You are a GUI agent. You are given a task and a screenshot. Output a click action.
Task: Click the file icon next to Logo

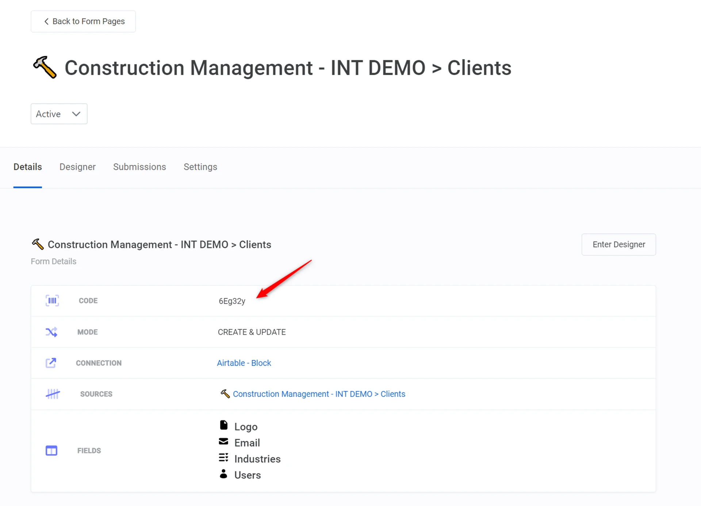(224, 425)
